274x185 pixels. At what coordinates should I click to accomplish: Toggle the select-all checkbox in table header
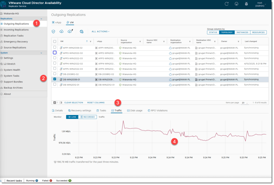pyautogui.click(x=55, y=41)
